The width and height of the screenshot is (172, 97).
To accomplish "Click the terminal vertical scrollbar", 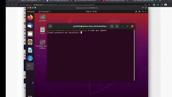I will point(134,55).
